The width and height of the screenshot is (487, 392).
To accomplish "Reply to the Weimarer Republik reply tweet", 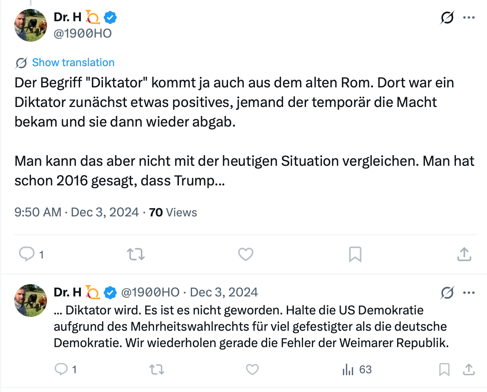I will tap(61, 370).
